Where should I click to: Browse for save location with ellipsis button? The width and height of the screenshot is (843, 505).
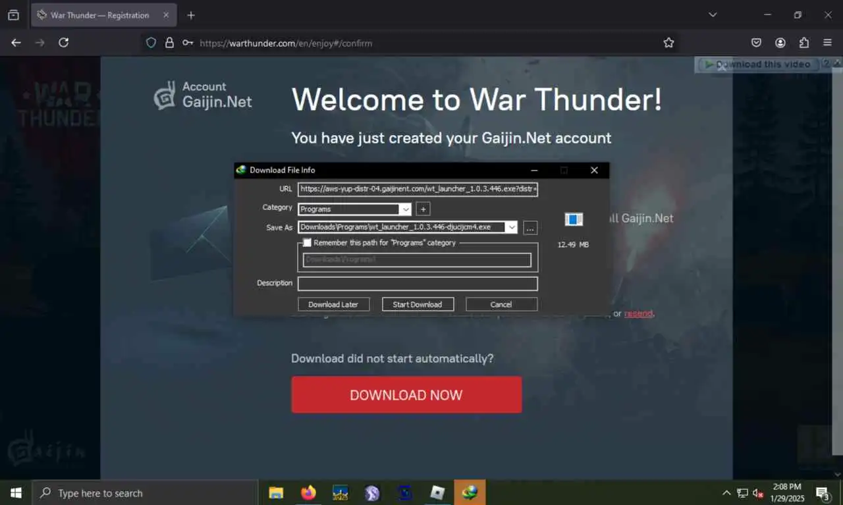pos(531,228)
